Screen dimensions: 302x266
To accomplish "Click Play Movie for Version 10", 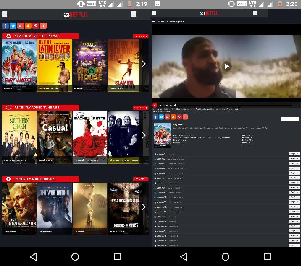I will [x=294, y=197].
